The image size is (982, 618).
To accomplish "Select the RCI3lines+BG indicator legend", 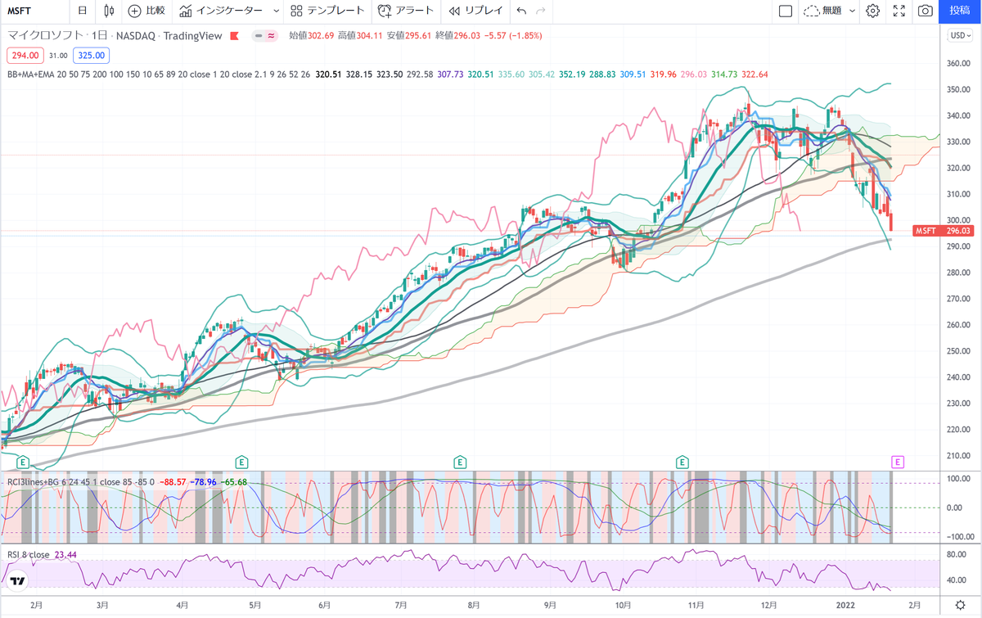I will point(80,480).
